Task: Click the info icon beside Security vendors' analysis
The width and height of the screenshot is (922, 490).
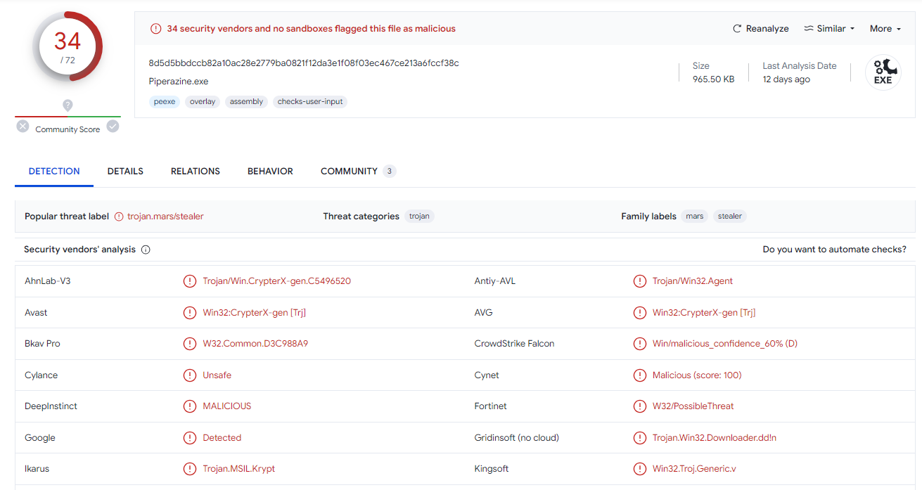Action: 146,250
